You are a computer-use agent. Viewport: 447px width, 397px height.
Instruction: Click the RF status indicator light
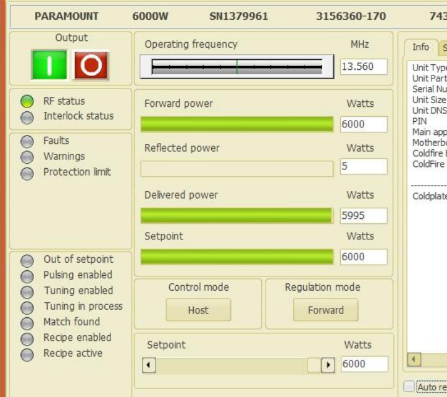27,101
